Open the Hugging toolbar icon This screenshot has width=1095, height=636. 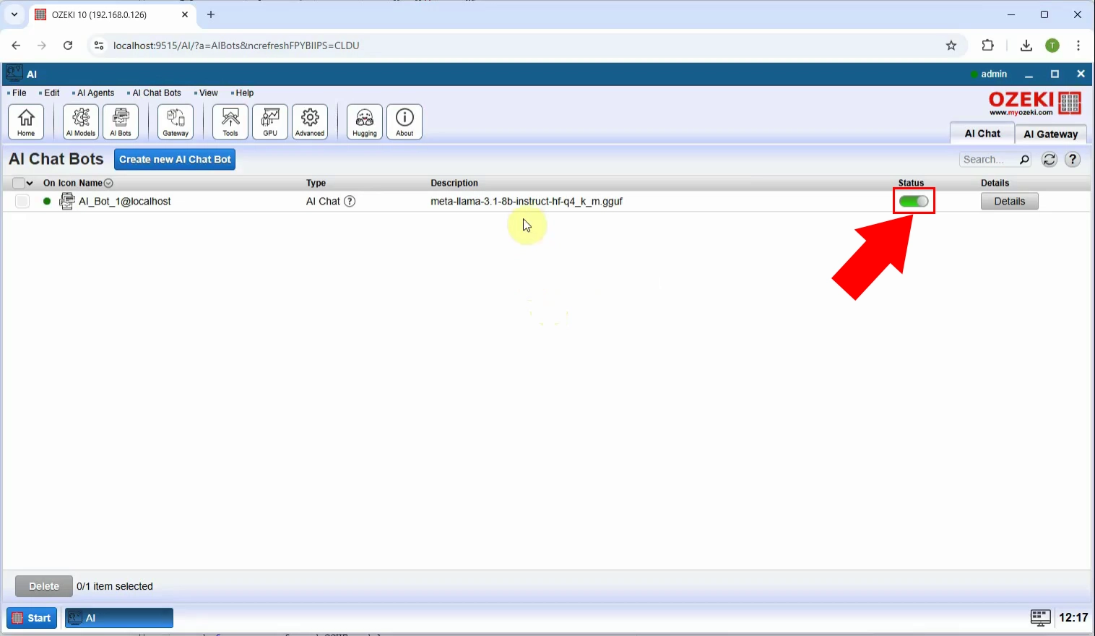(365, 121)
